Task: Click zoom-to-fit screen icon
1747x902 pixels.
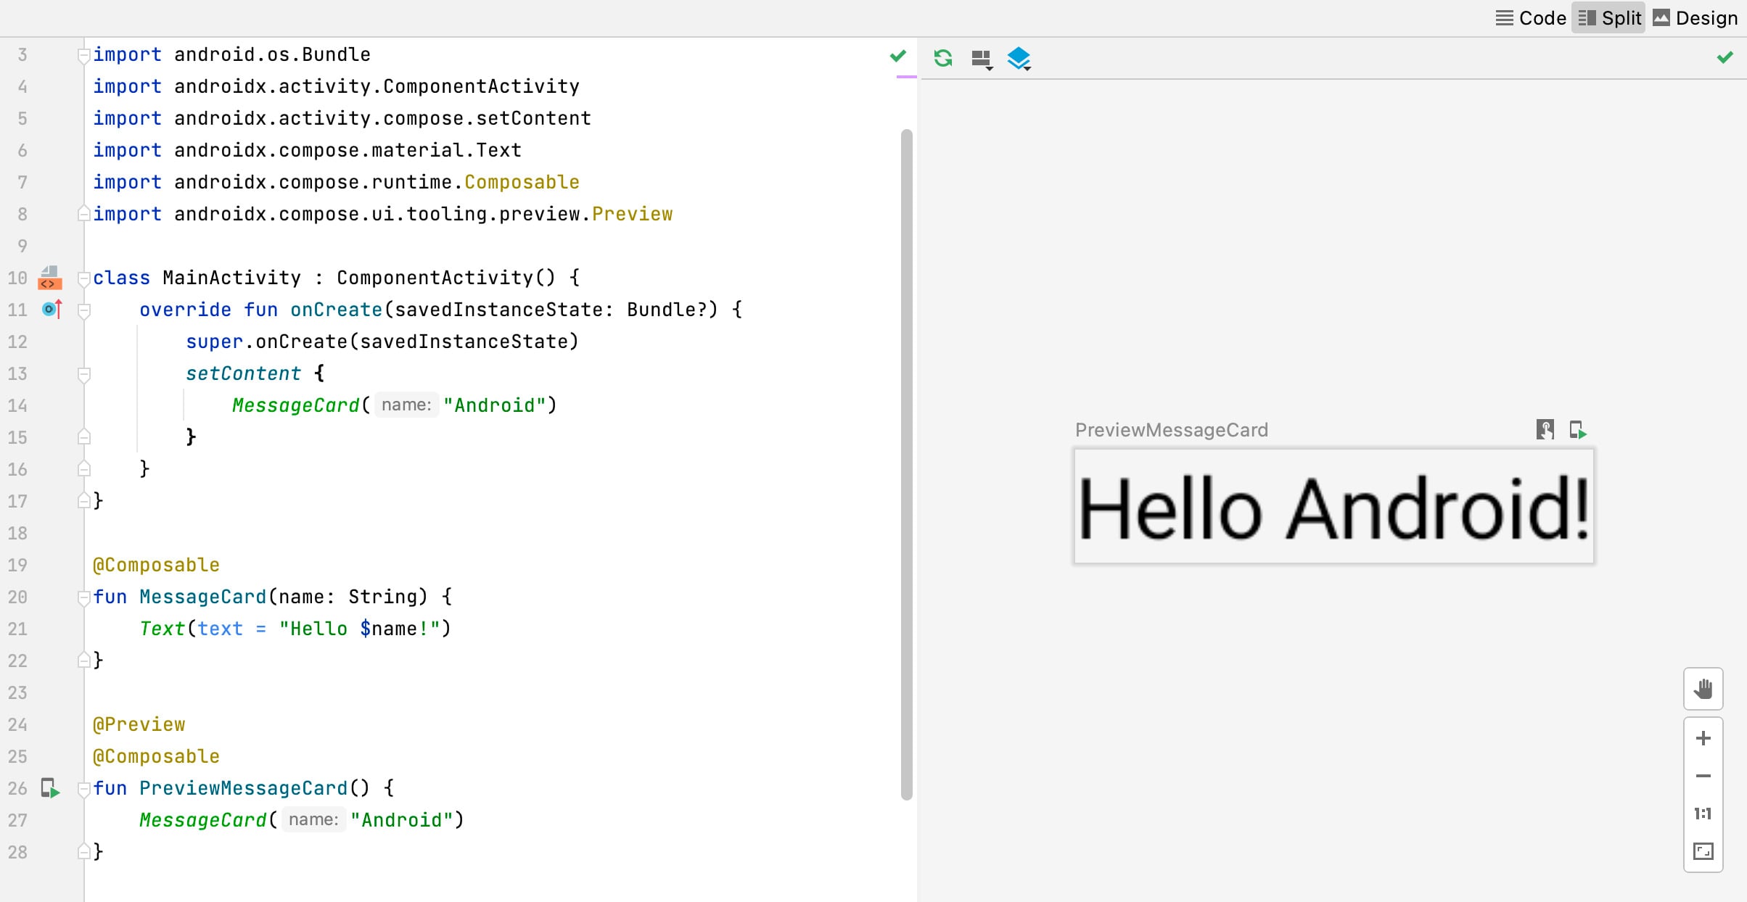Action: click(1703, 851)
